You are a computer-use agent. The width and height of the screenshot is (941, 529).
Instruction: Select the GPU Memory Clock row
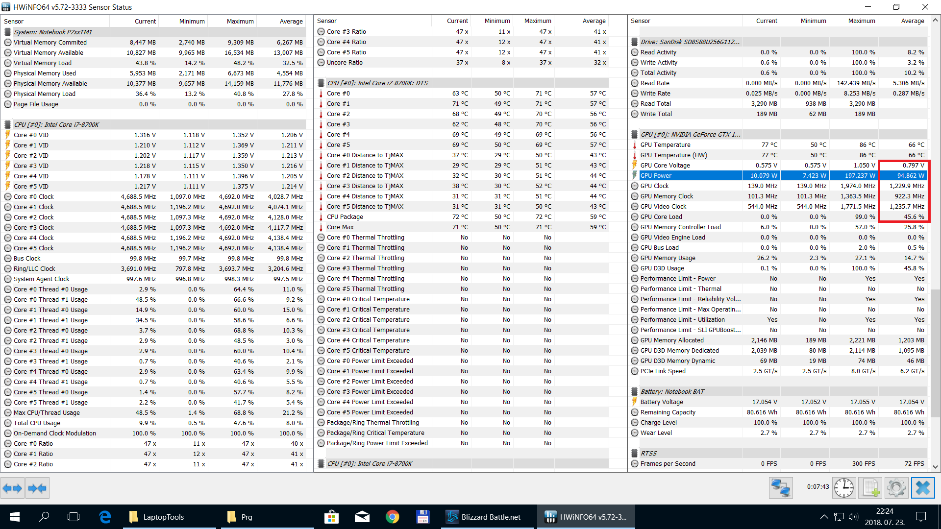pyautogui.click(x=779, y=196)
